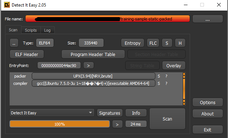The image size is (228, 138).
Task: Open the Detect It Easy engine dropdown
Action: tap(52, 113)
